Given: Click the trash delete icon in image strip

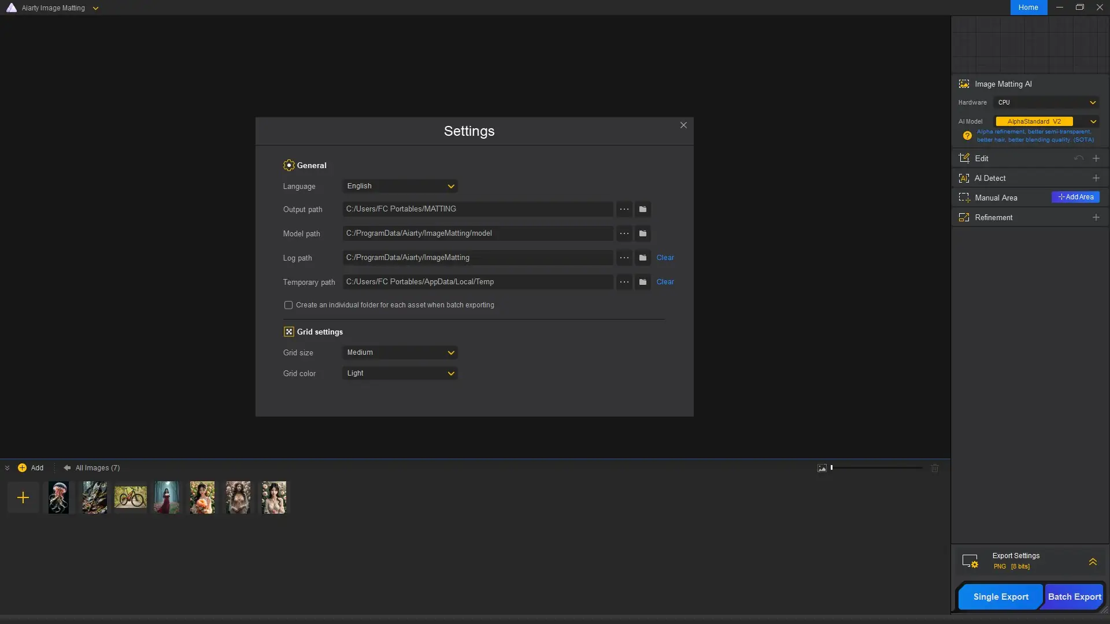Looking at the screenshot, I should (935, 468).
